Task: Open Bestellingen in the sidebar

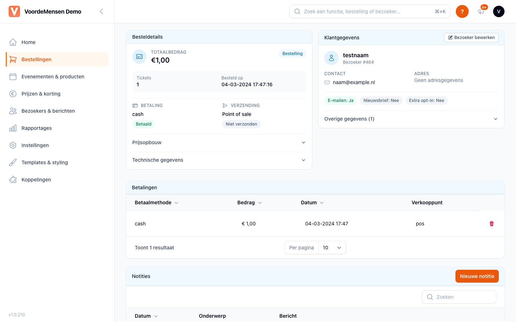Action: point(57,59)
